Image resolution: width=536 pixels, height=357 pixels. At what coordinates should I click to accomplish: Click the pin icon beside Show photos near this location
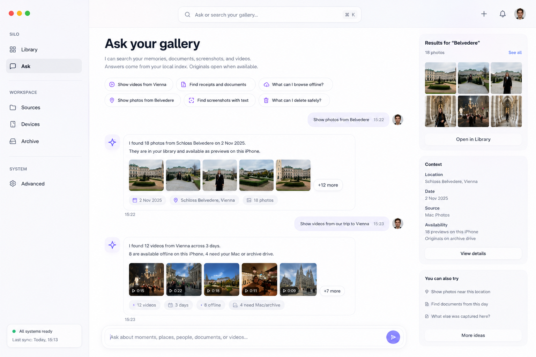[x=427, y=292]
